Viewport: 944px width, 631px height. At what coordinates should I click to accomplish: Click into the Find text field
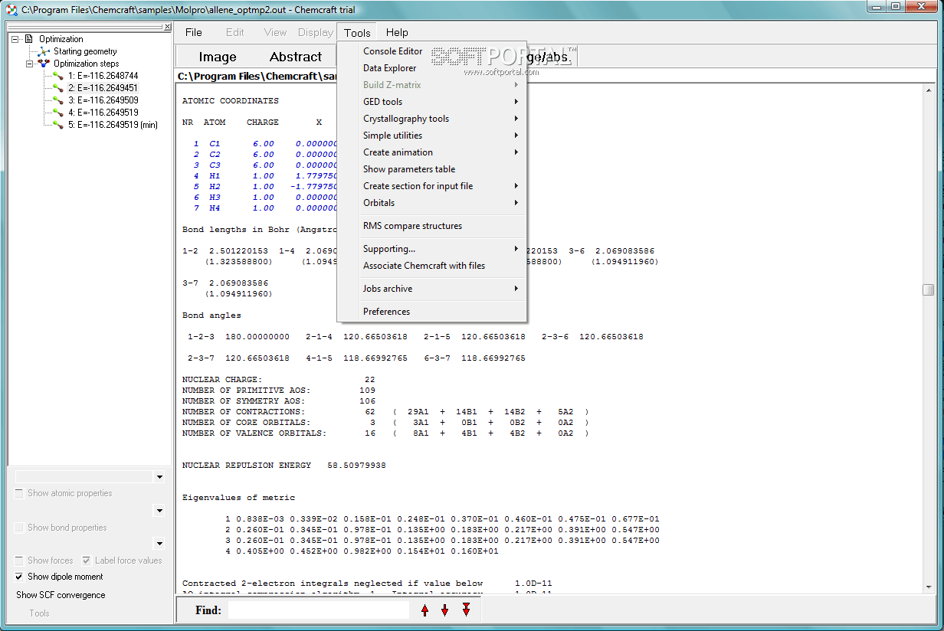[318, 610]
